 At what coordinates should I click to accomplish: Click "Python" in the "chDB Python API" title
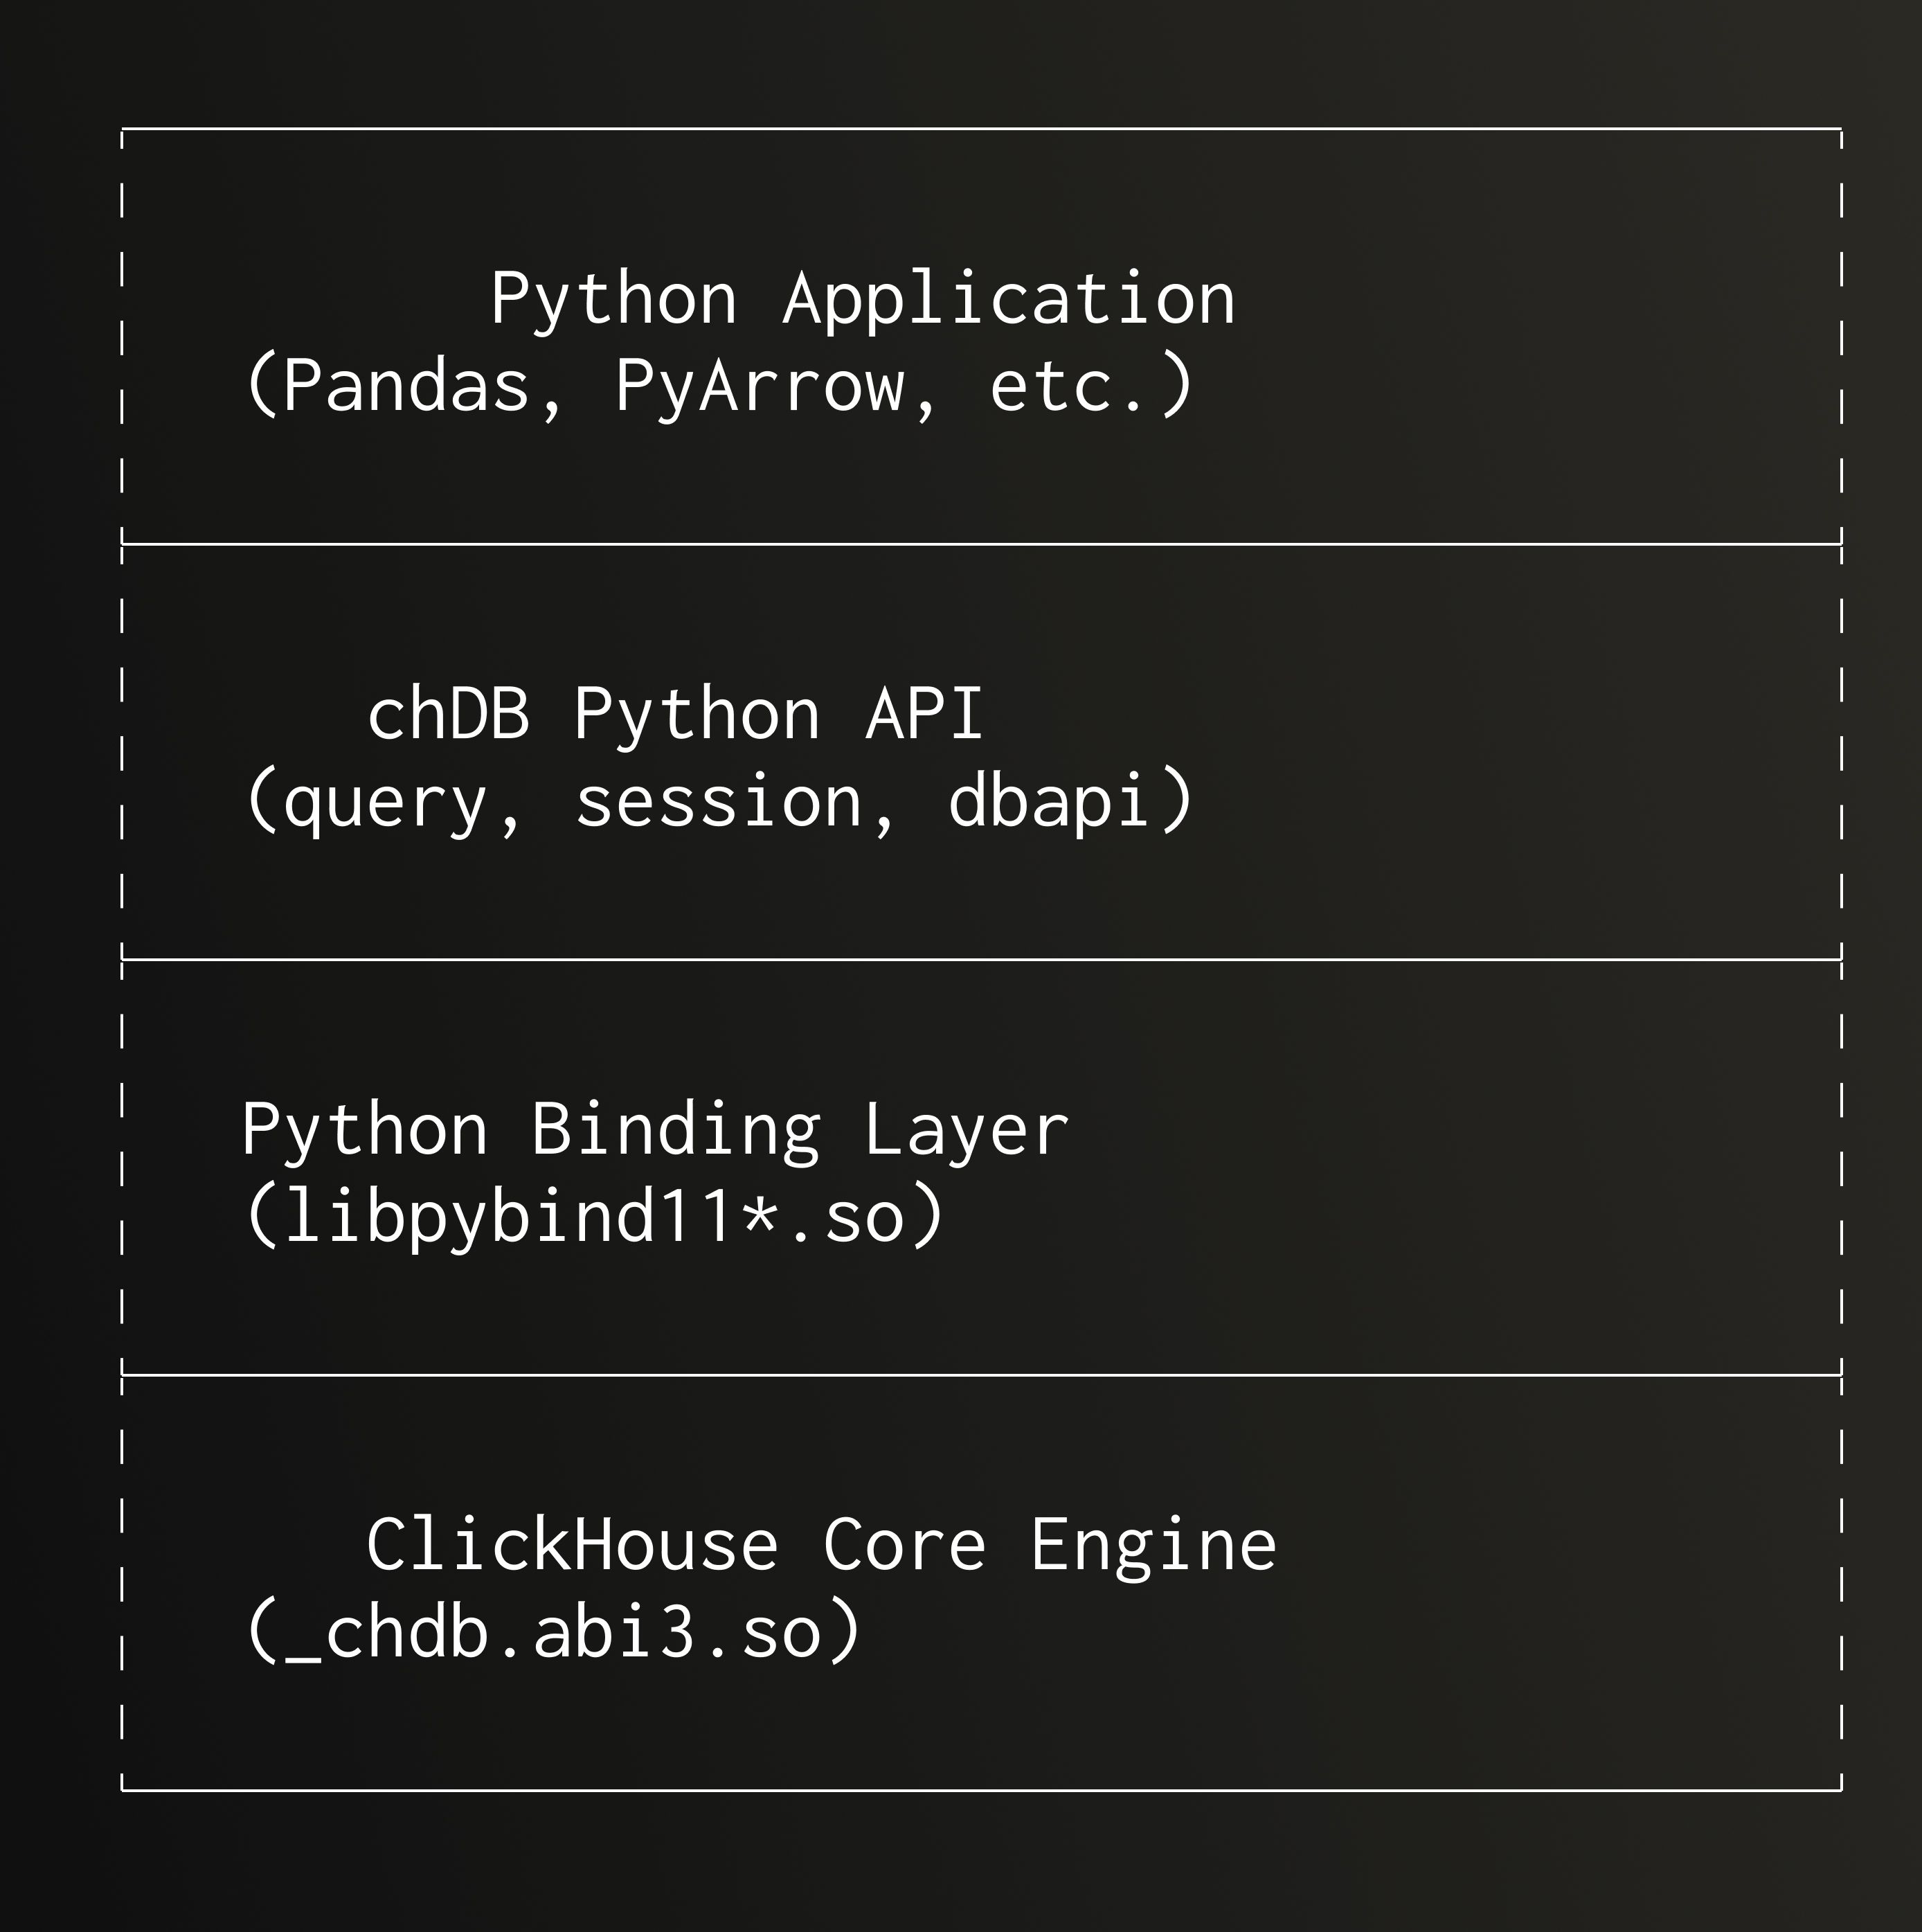697,716
